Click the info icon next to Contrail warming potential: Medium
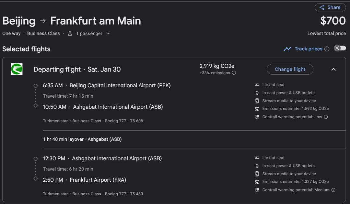This screenshot has height=204, width=350. pos(333,190)
